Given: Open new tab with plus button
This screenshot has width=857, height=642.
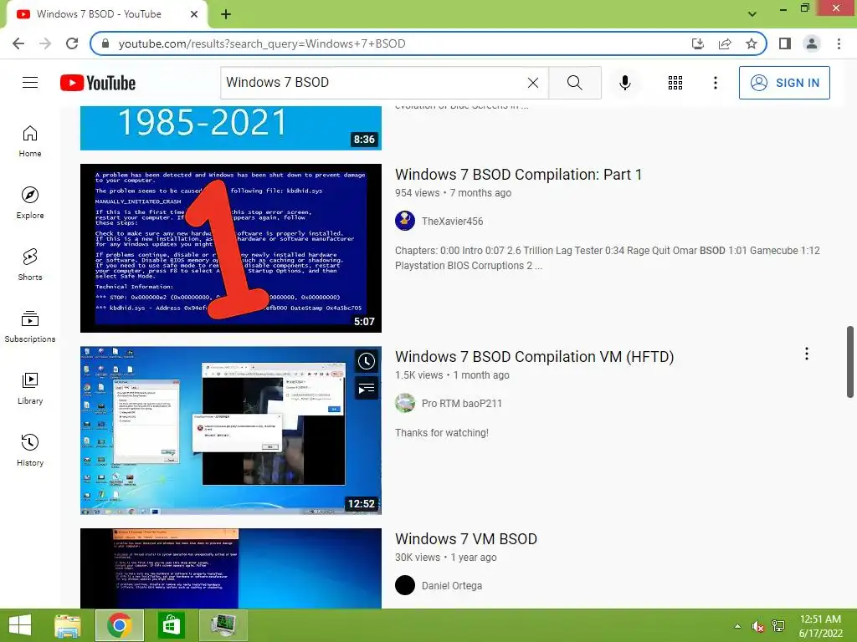Looking at the screenshot, I should tap(226, 14).
